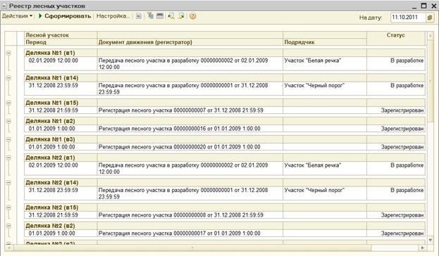Click the document page icon in toolbar
The image size is (439, 256).
139,16
